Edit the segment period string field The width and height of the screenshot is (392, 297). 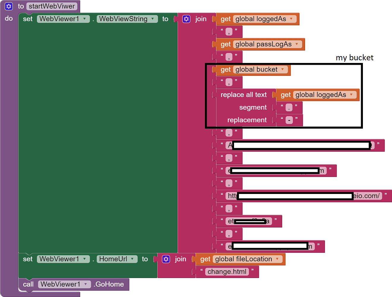(x=289, y=107)
